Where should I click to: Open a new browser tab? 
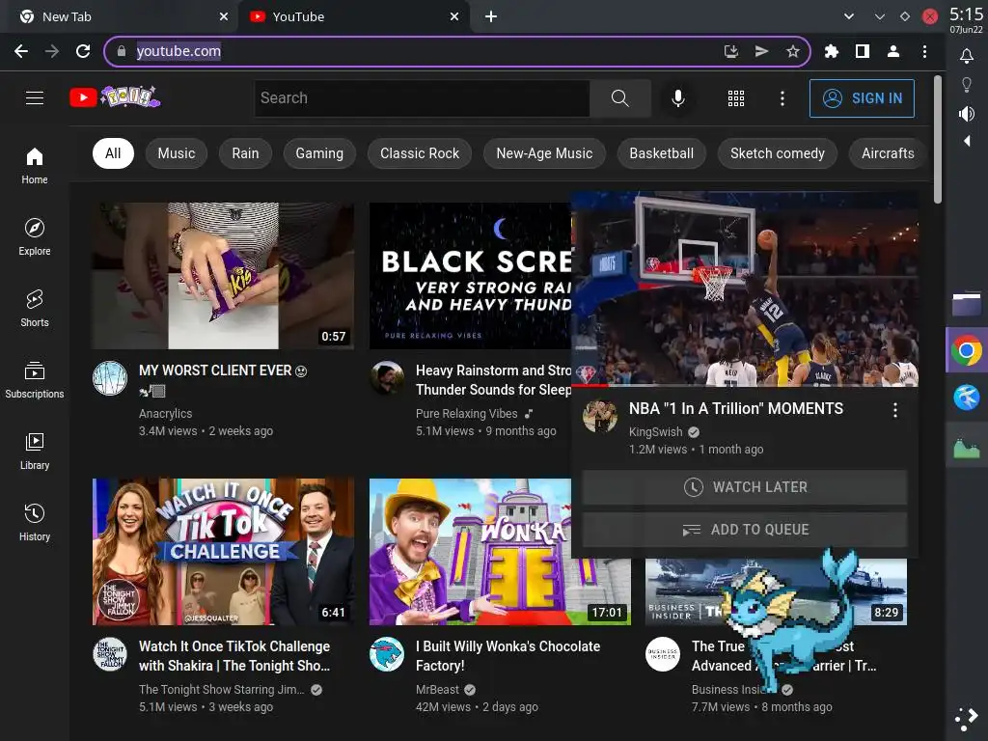click(x=491, y=16)
